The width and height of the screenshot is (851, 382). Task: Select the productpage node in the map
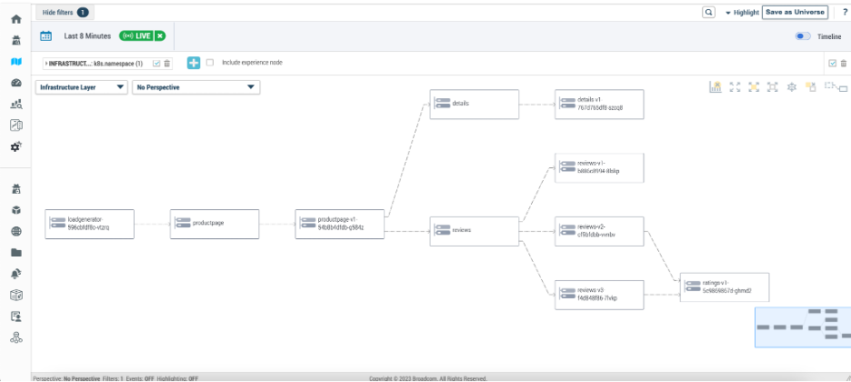[215, 223]
